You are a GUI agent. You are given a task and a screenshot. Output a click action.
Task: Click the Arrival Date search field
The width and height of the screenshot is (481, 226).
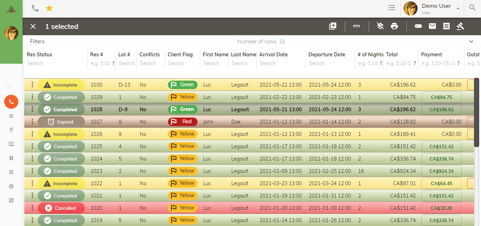coord(281,63)
